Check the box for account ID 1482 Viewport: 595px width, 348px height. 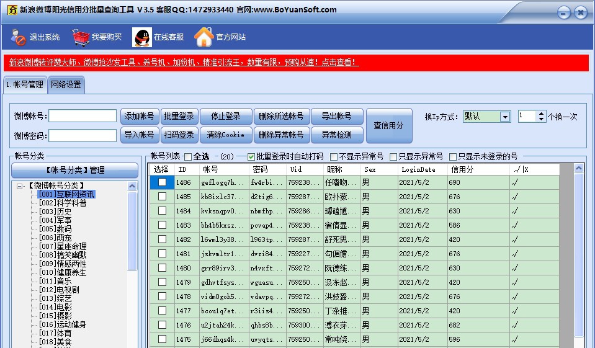(162, 239)
